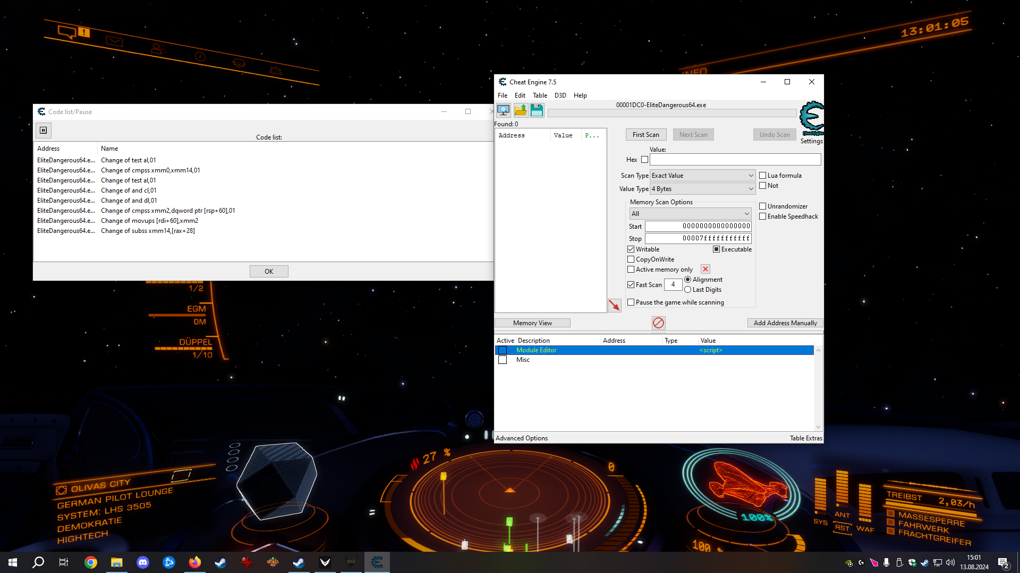This screenshot has height=573, width=1020.
Task: Click the pause icon in Code list window
Action: (x=44, y=130)
